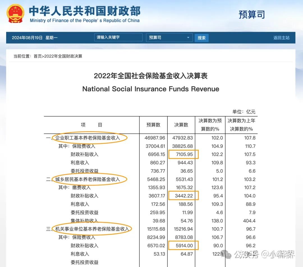303x267 pixels.
Task: Click the 预算司 header at top right
Action: (251, 15)
